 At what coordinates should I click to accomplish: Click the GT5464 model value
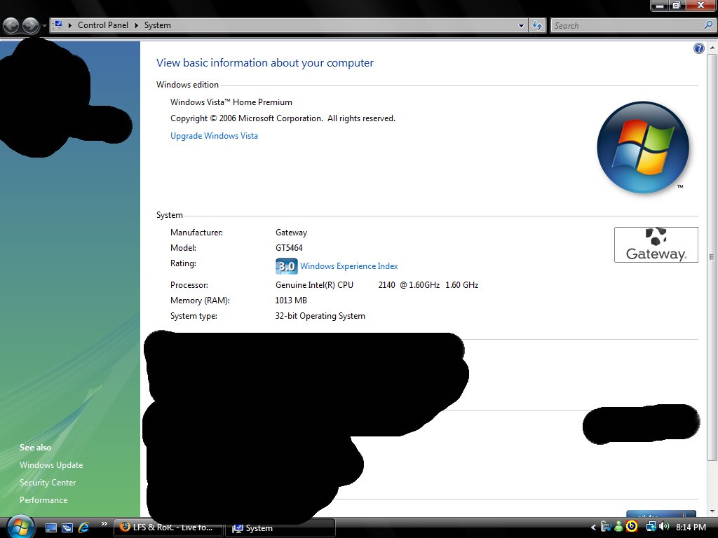(x=289, y=248)
